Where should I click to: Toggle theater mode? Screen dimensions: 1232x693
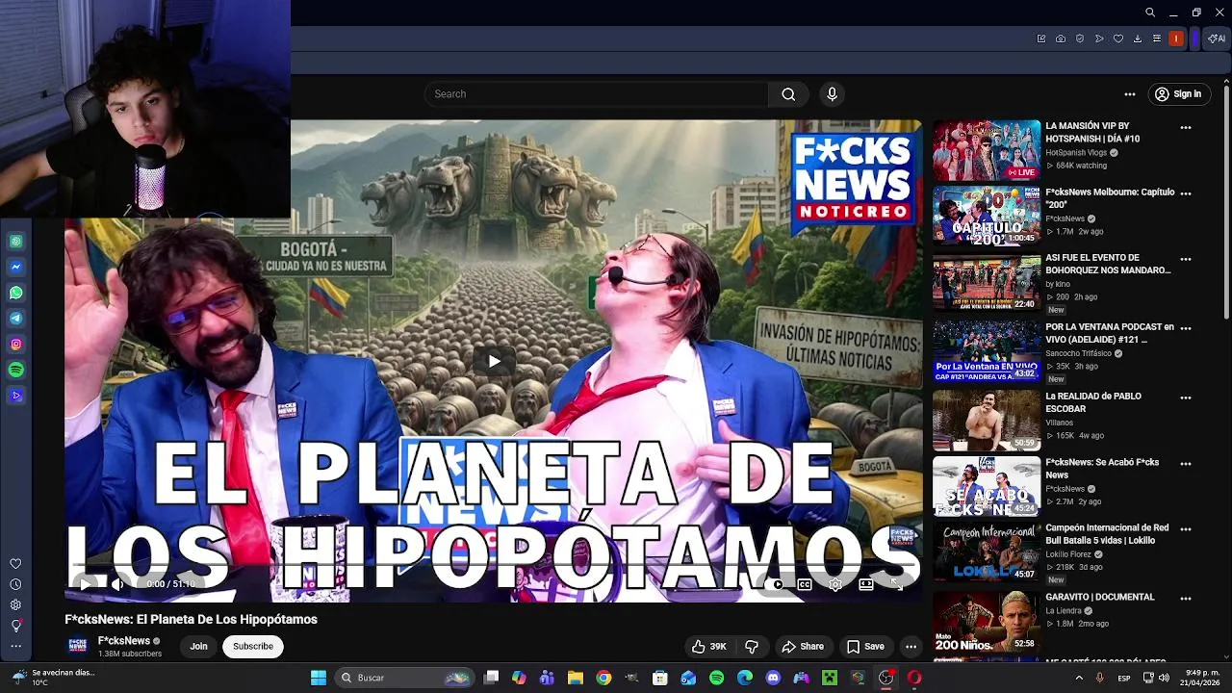click(x=865, y=584)
